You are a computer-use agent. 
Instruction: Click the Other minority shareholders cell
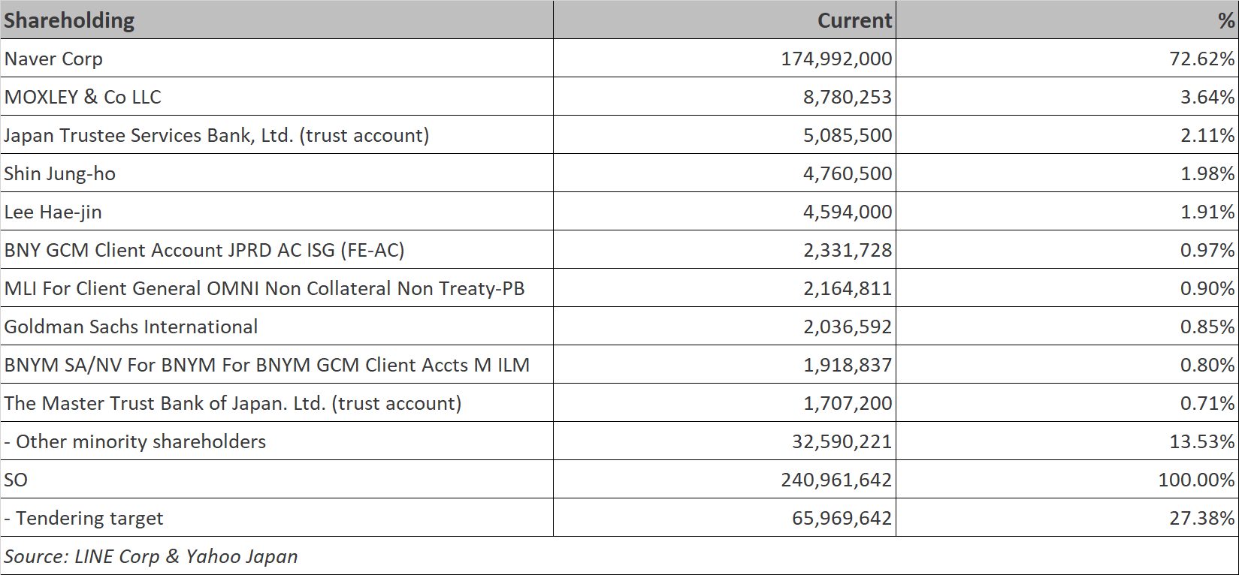point(135,441)
